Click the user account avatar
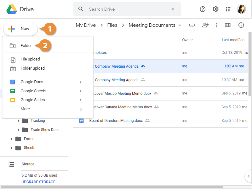This screenshot has height=189, width=252. coord(241,9)
